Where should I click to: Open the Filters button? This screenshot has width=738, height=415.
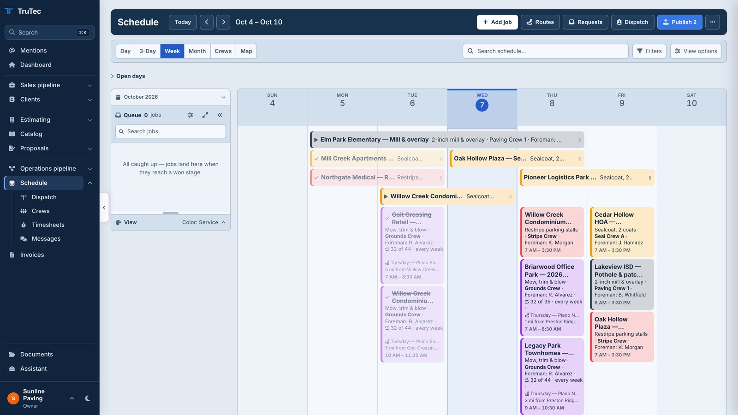click(x=649, y=51)
